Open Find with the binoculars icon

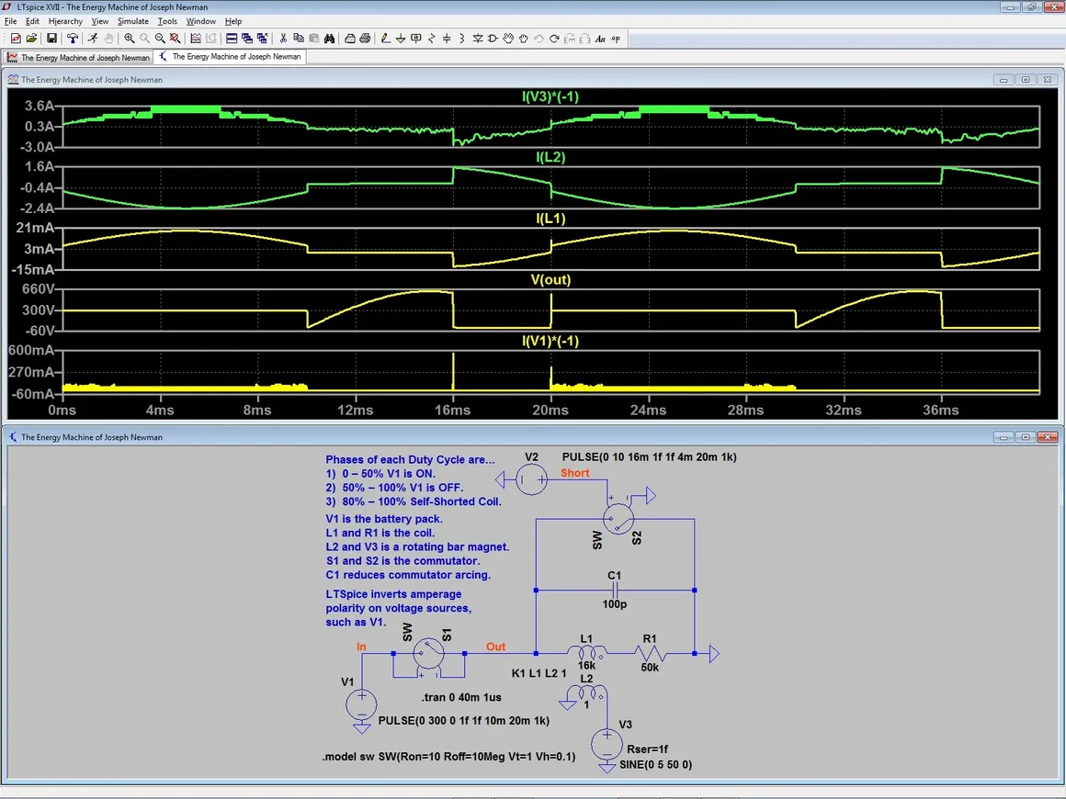[x=328, y=39]
